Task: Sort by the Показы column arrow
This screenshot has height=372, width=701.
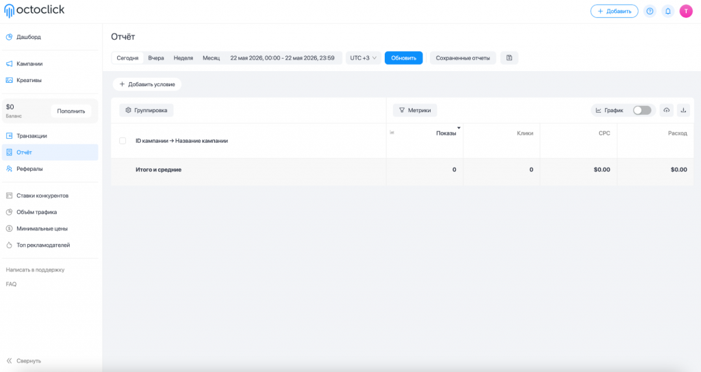Action: tap(459, 128)
